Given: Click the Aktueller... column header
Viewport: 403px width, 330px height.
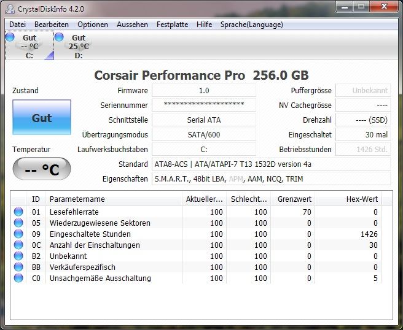Looking at the screenshot, I should pyautogui.click(x=205, y=199).
